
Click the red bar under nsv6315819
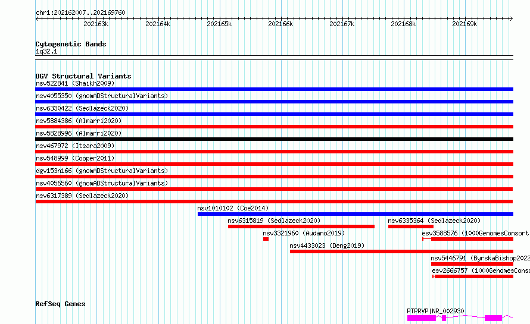click(301, 227)
